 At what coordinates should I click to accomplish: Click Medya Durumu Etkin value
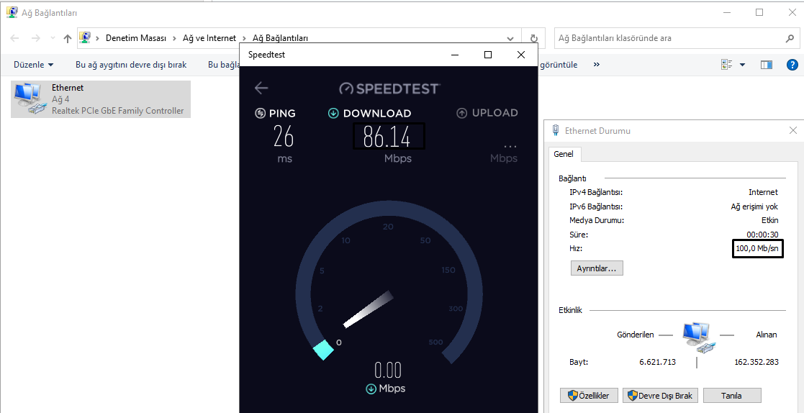click(x=770, y=220)
